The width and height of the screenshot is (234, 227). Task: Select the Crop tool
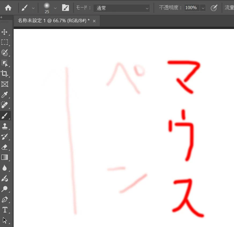tap(5, 74)
